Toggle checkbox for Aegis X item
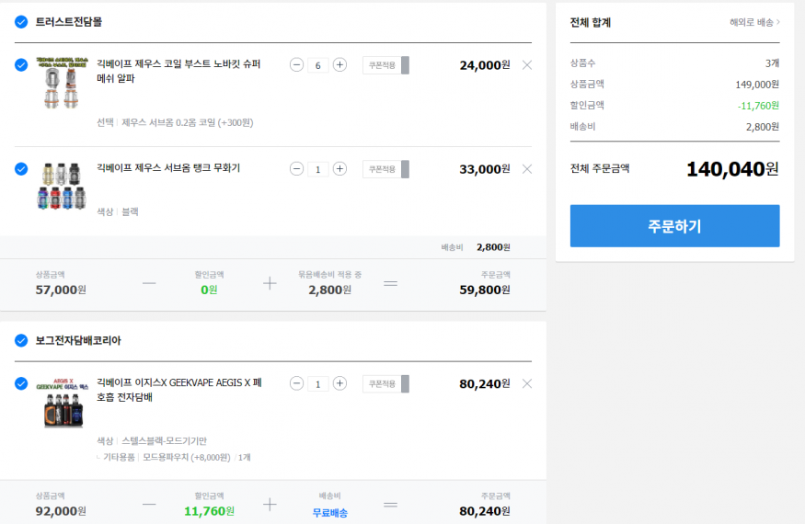Screen dimensions: 805x524 21,383
